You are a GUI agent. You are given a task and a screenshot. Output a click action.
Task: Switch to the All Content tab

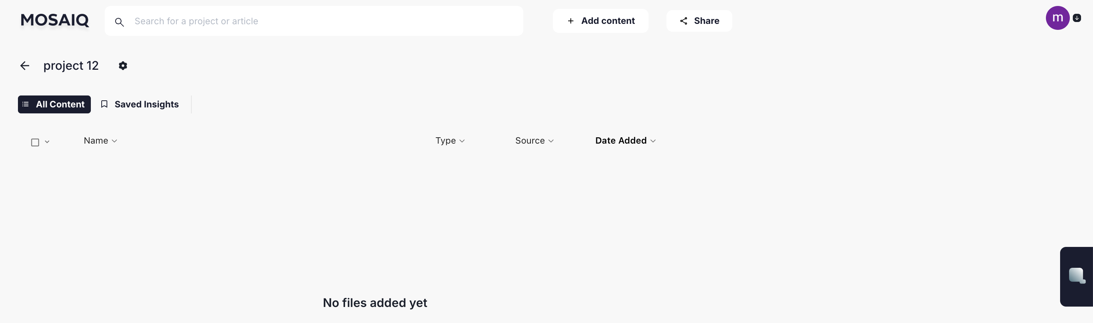(59, 104)
